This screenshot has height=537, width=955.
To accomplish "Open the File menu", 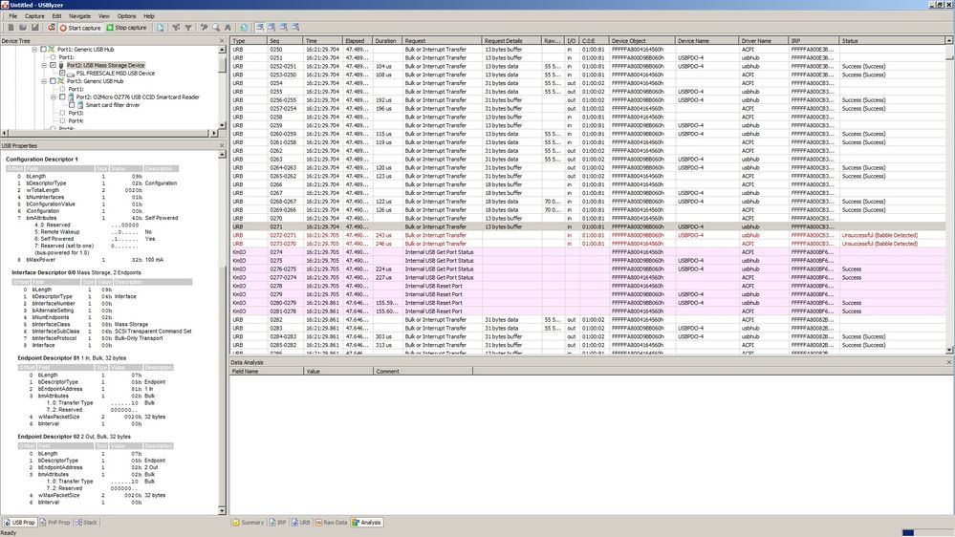I will coord(12,16).
